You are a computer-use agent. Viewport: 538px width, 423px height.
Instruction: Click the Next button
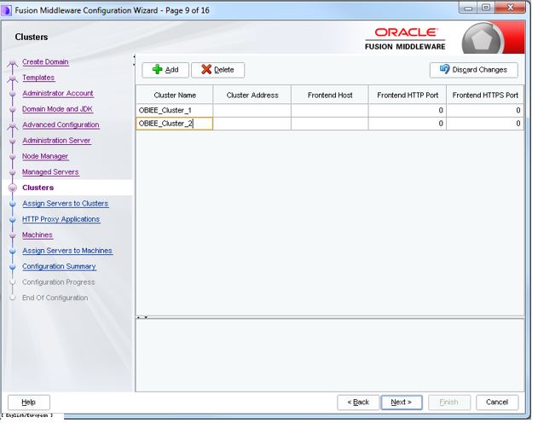click(401, 403)
